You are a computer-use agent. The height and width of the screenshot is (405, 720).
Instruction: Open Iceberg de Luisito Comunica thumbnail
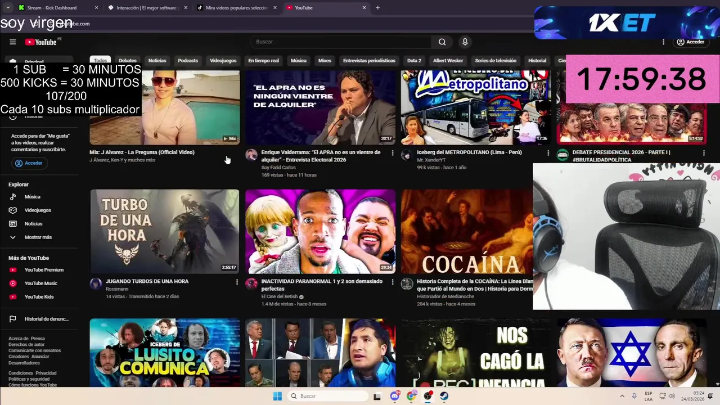click(x=164, y=353)
